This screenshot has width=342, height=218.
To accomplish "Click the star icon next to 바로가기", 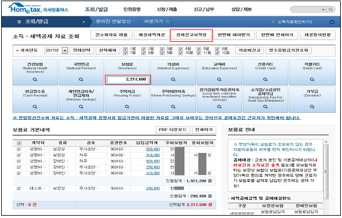I will click(167, 22).
